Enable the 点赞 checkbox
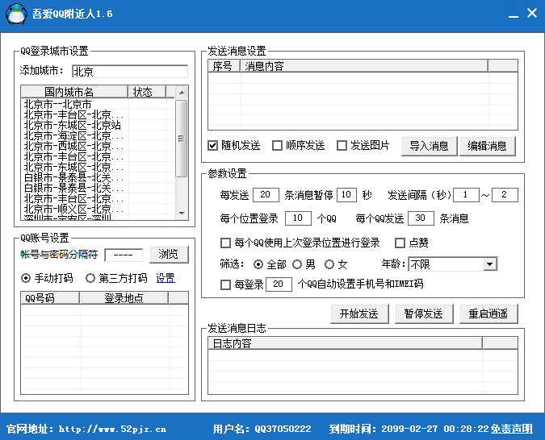Image resolution: width=545 pixels, height=440 pixels. [x=400, y=243]
